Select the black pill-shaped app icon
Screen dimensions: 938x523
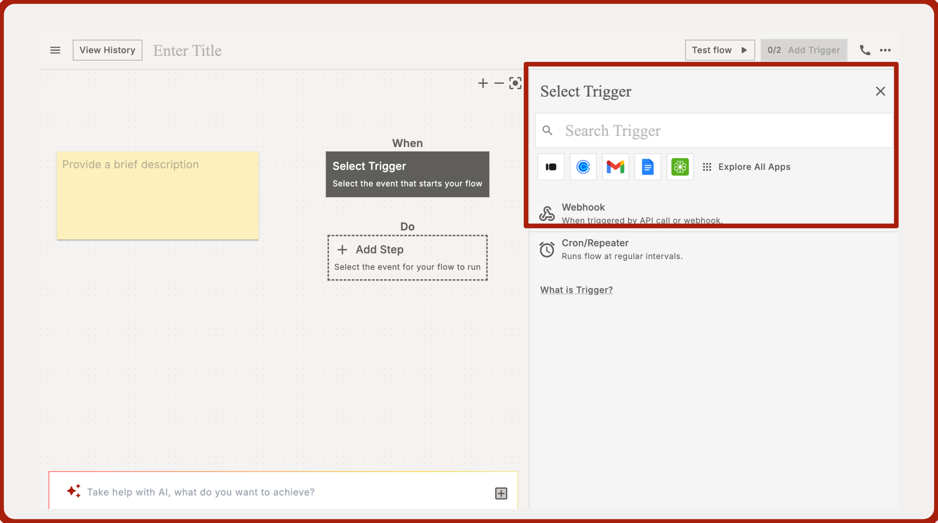[551, 167]
